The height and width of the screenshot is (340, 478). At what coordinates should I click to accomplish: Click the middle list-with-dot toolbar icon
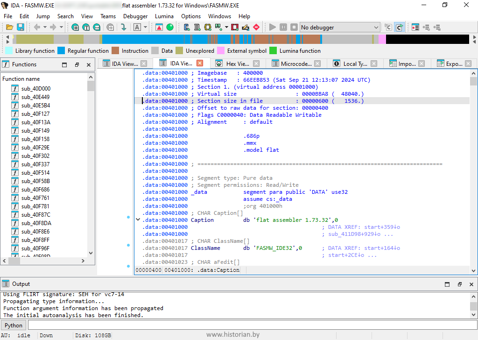426,28
